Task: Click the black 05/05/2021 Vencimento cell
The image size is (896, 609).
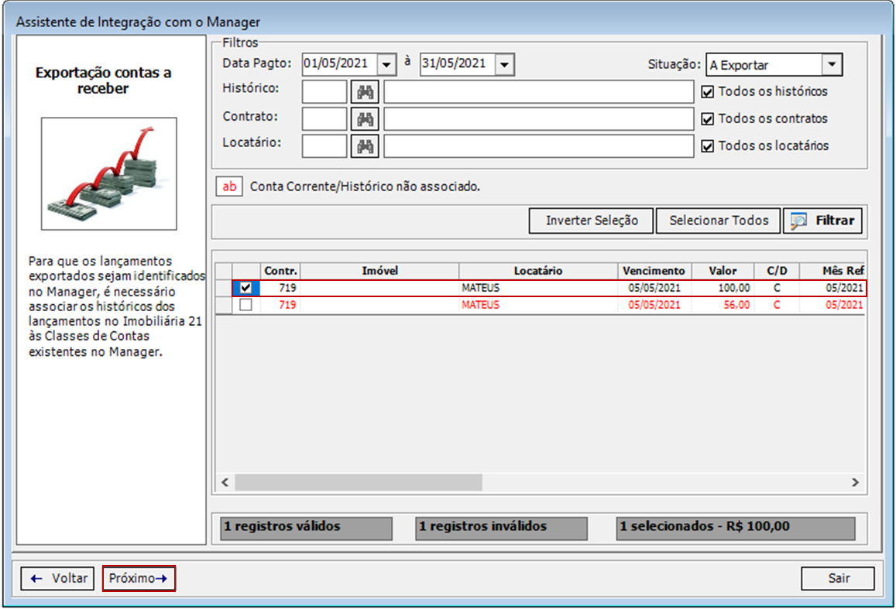Action: [654, 288]
